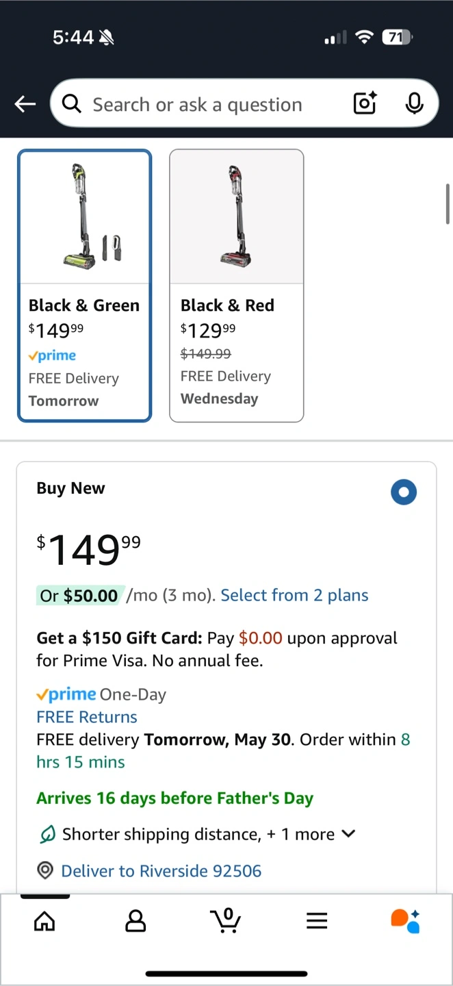Screen dimensions: 453x986
Task: Open the account profile icon
Action: [x=135, y=921]
